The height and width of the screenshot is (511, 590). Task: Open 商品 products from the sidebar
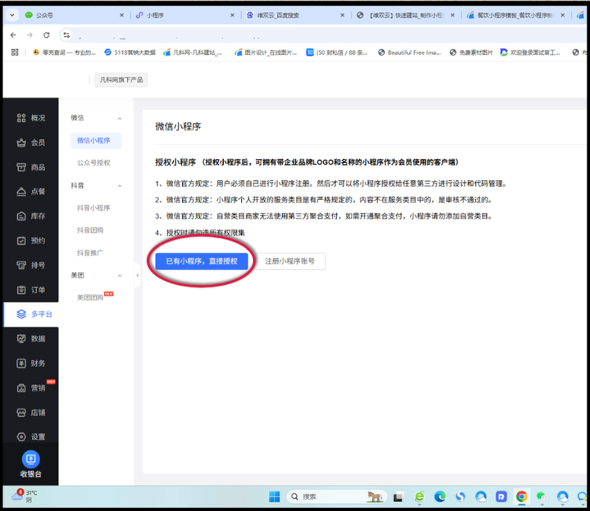[22, 167]
